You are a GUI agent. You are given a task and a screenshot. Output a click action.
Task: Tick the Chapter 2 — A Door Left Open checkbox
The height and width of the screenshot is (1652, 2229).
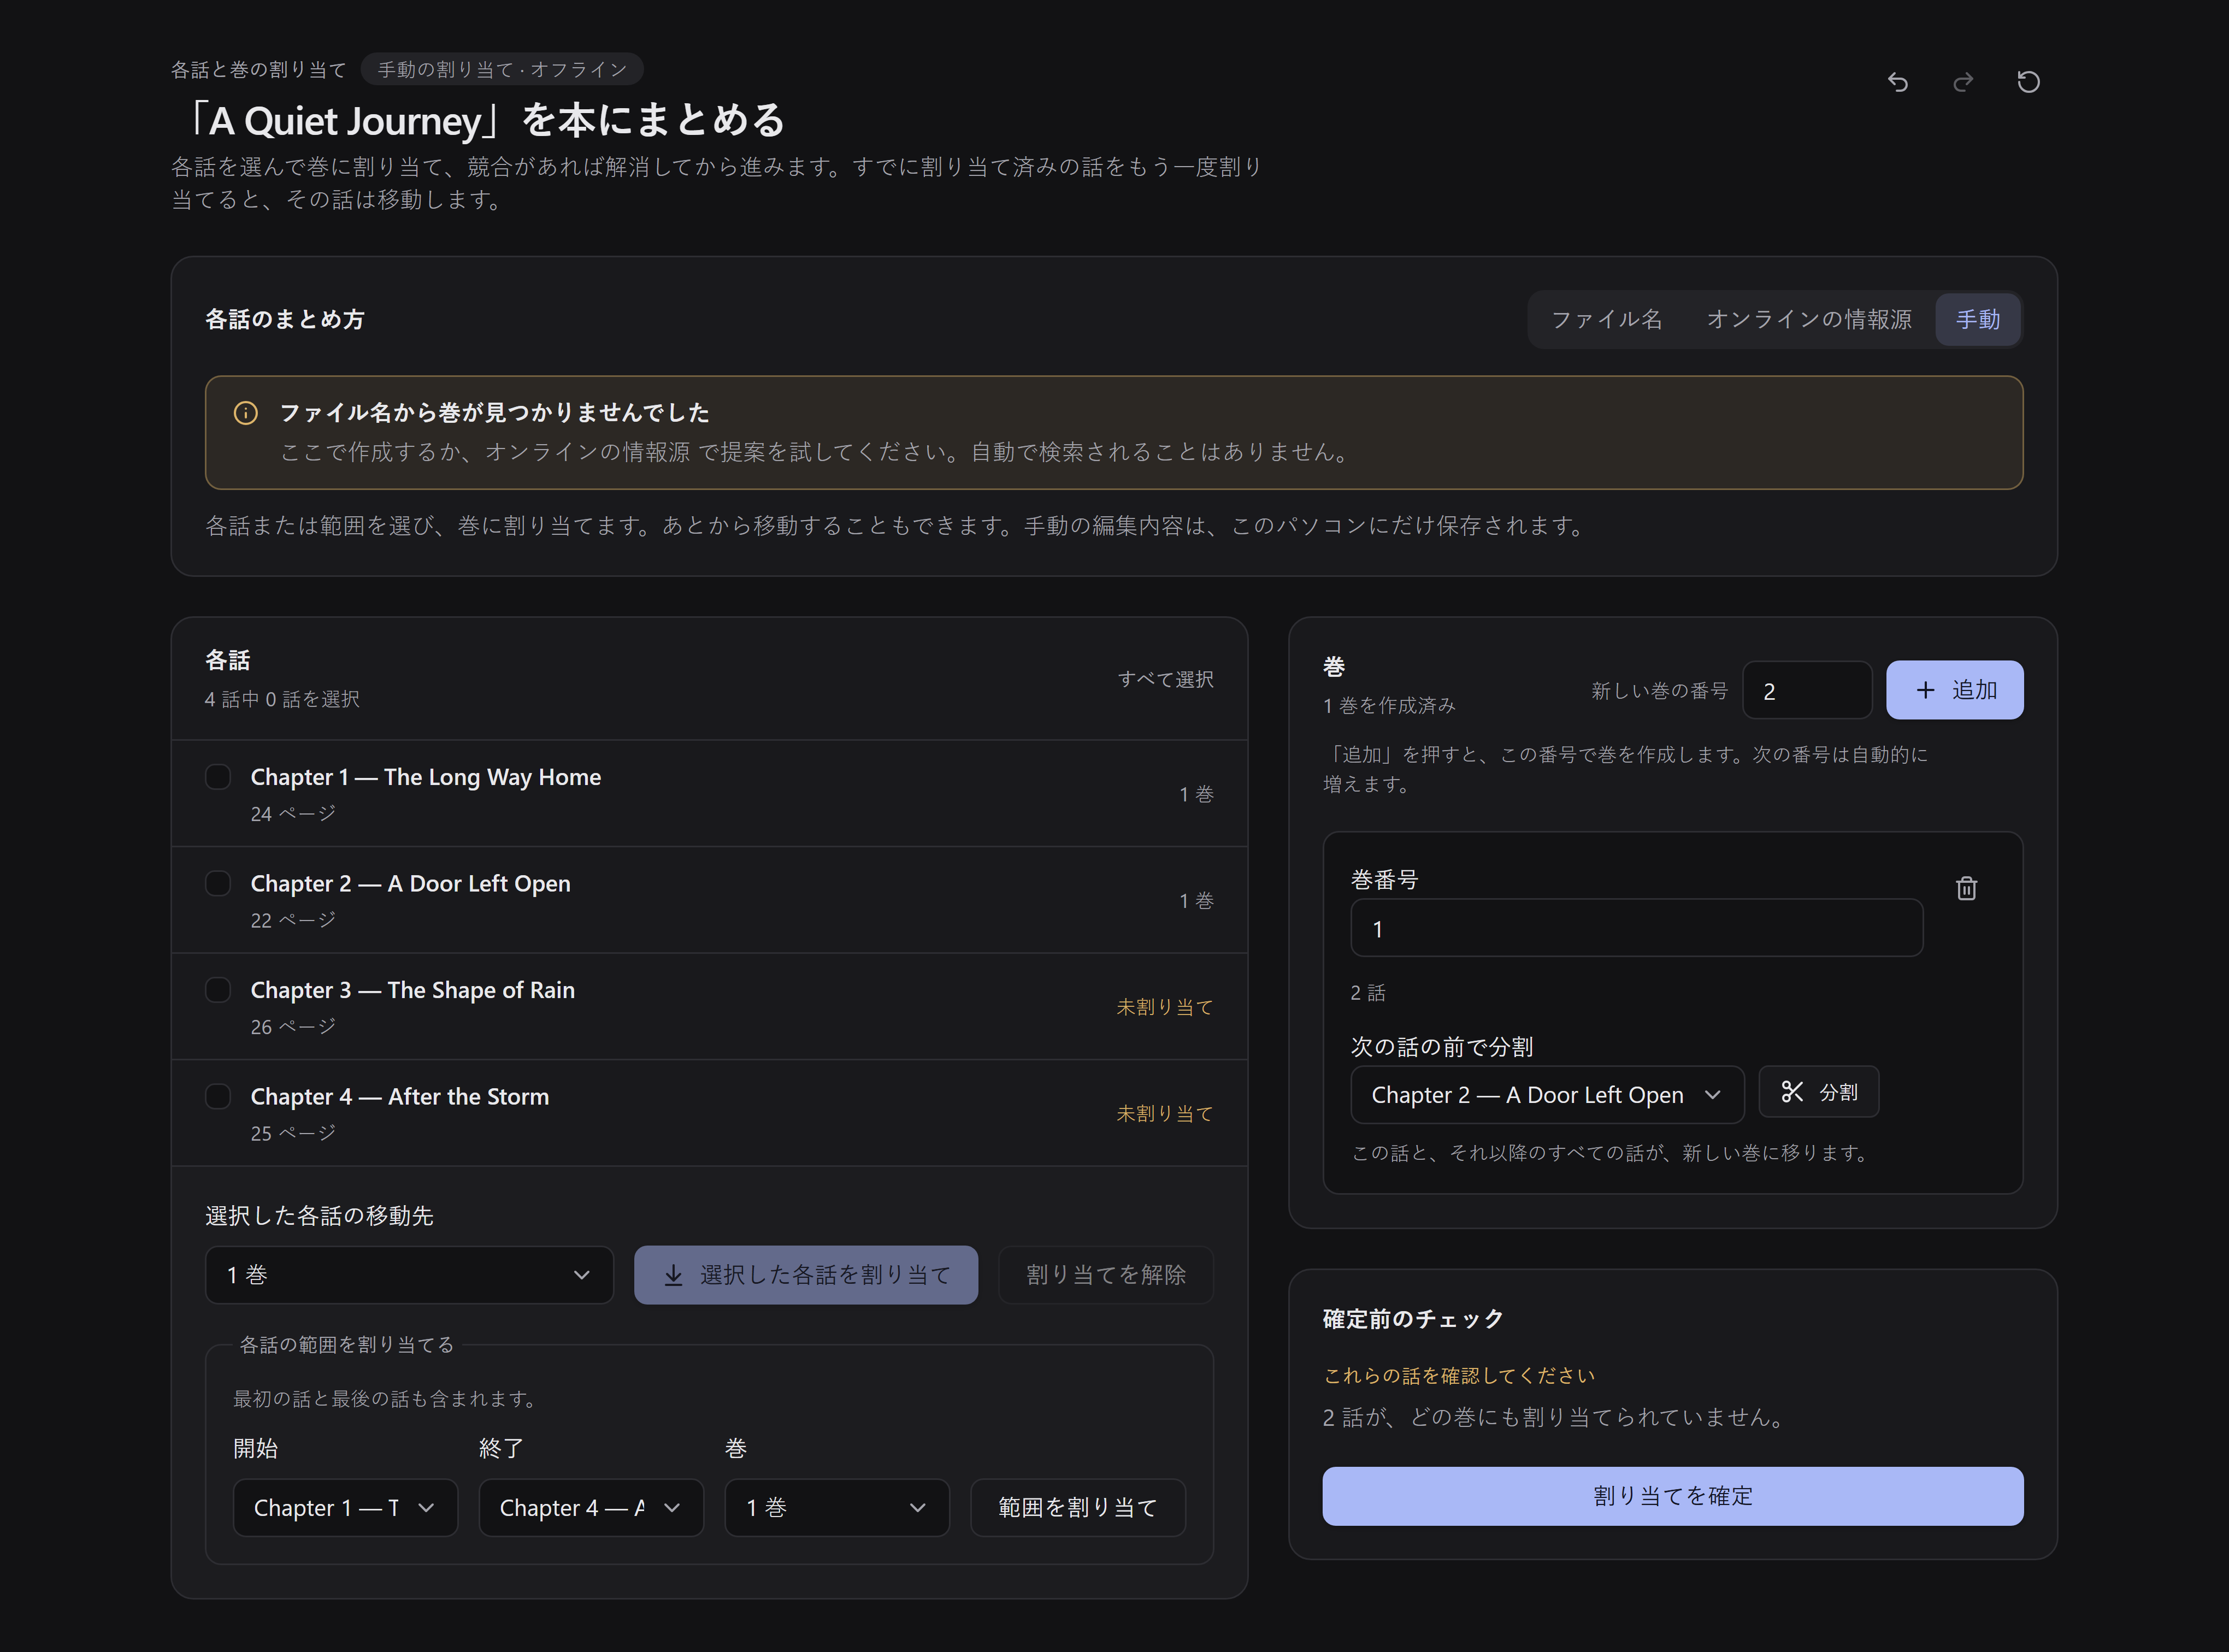(x=218, y=883)
